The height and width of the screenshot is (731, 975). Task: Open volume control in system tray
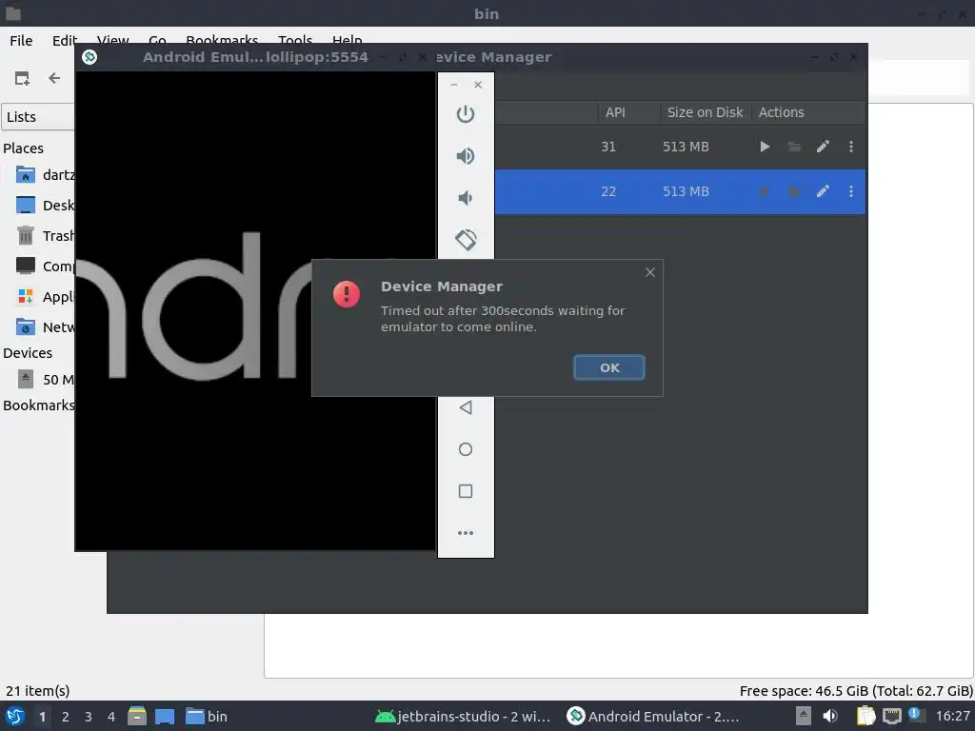(830, 716)
